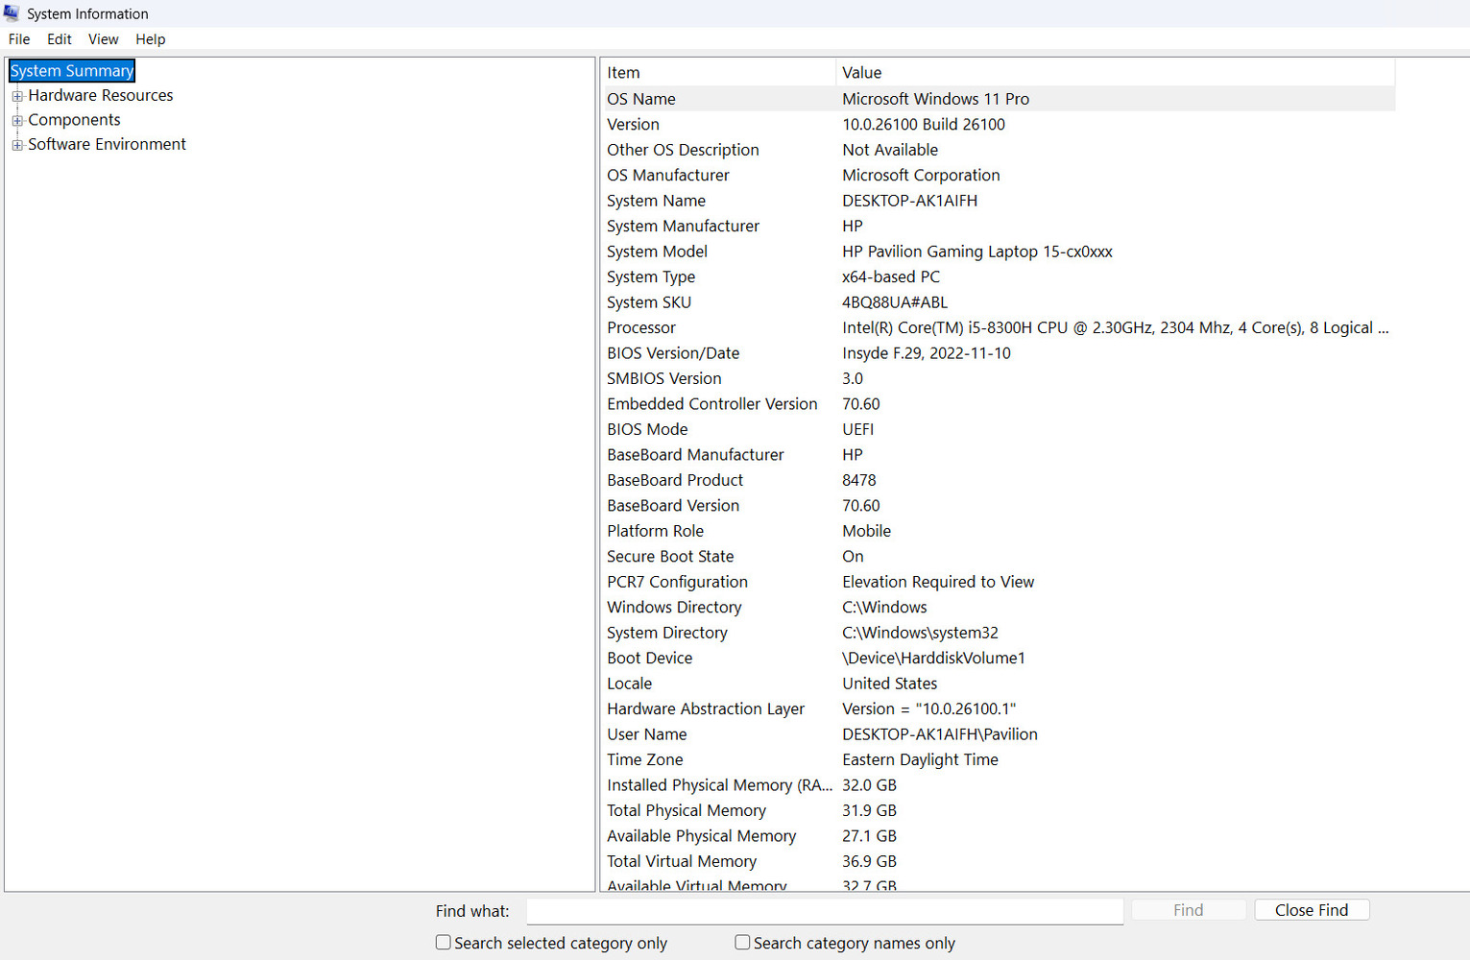The height and width of the screenshot is (960, 1470).
Task: Select the SMBIOS Version row
Action: pyautogui.click(x=999, y=378)
